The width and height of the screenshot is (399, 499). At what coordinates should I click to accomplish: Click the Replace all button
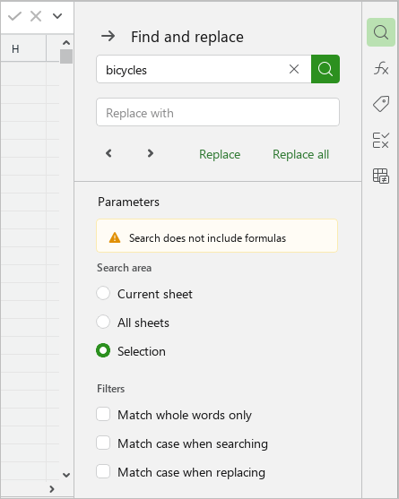(x=300, y=154)
